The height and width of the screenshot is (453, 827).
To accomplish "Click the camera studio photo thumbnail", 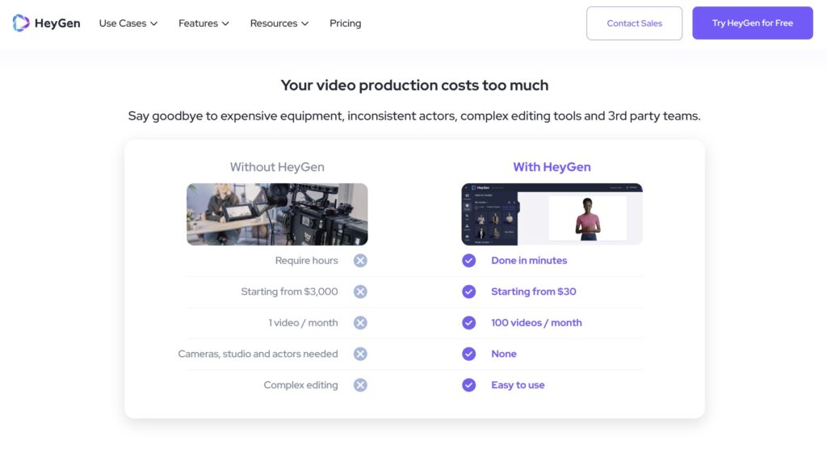I will (277, 214).
